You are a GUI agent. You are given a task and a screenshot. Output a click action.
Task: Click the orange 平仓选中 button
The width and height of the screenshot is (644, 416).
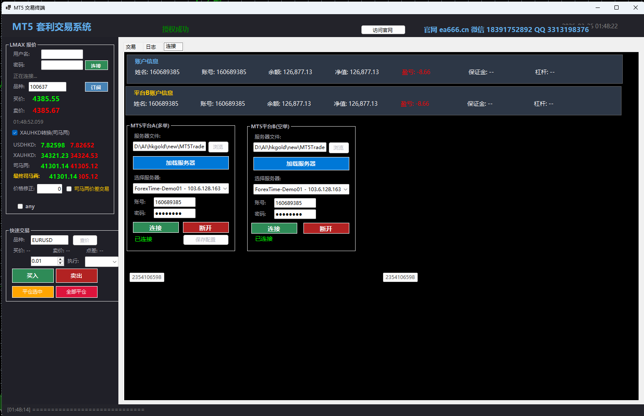coord(33,292)
